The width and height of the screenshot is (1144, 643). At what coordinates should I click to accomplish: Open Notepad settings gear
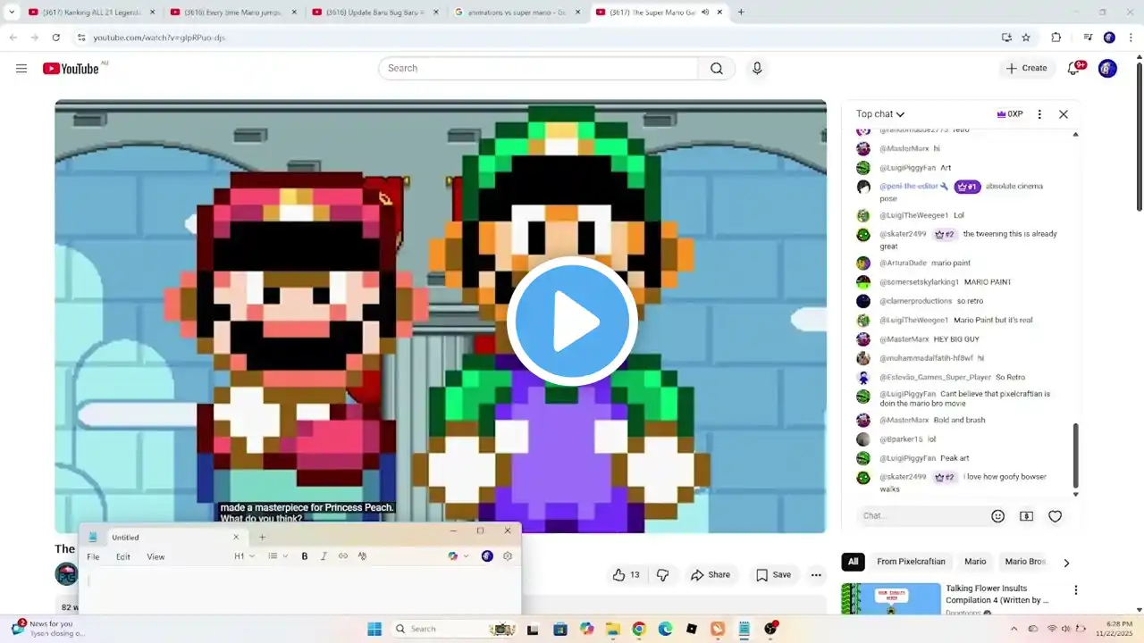coord(508,556)
